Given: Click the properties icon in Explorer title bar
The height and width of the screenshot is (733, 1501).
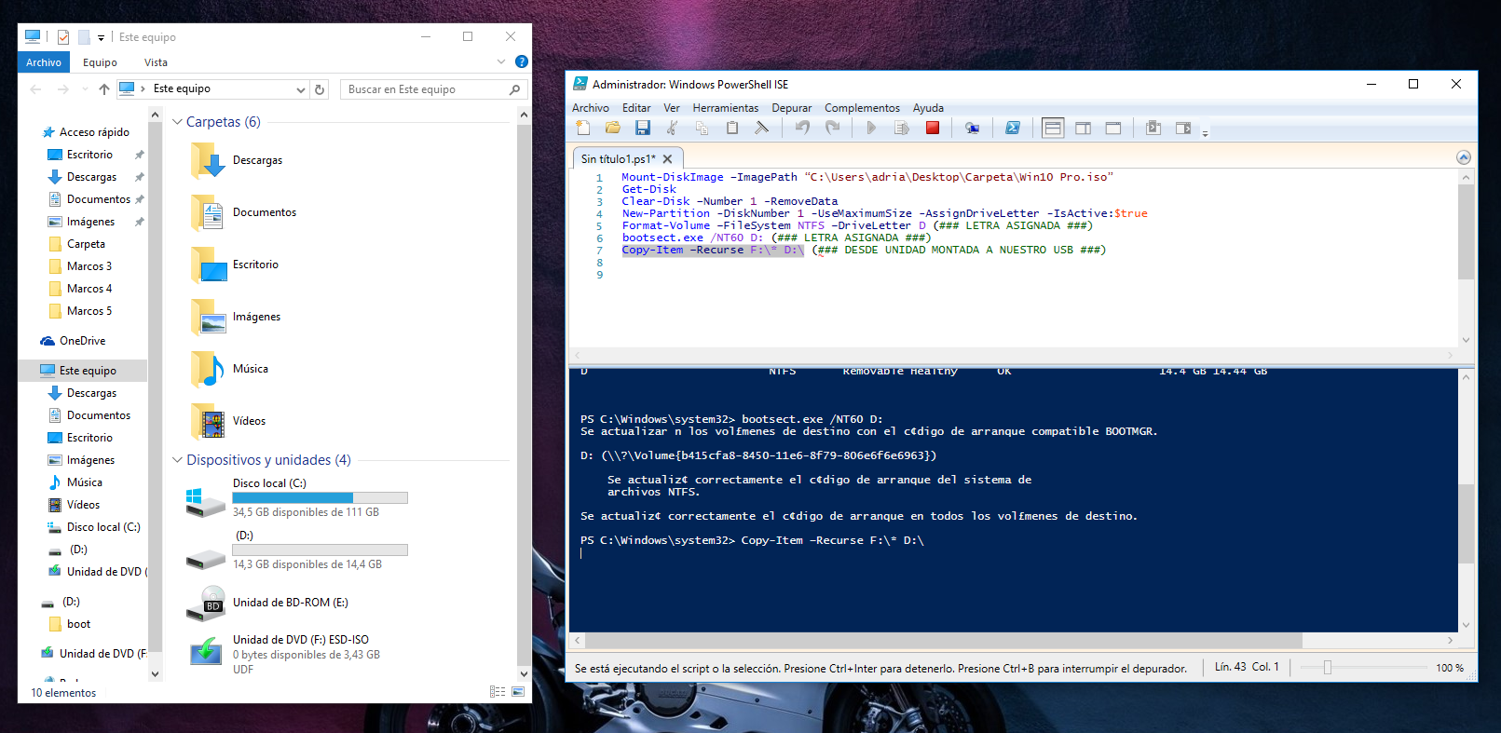Looking at the screenshot, I should [62, 37].
